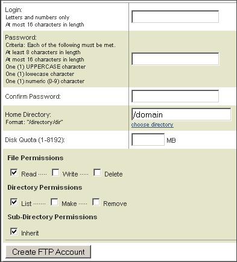
Task: Uncheck the Read file permission
Action: (x=14, y=172)
